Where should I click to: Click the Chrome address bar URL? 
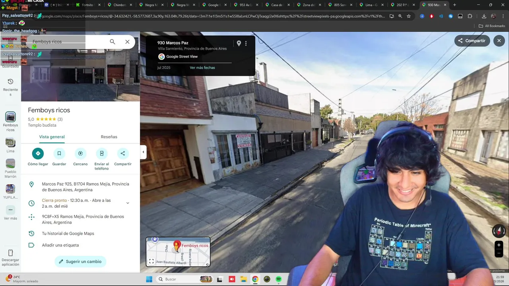click(x=213, y=16)
